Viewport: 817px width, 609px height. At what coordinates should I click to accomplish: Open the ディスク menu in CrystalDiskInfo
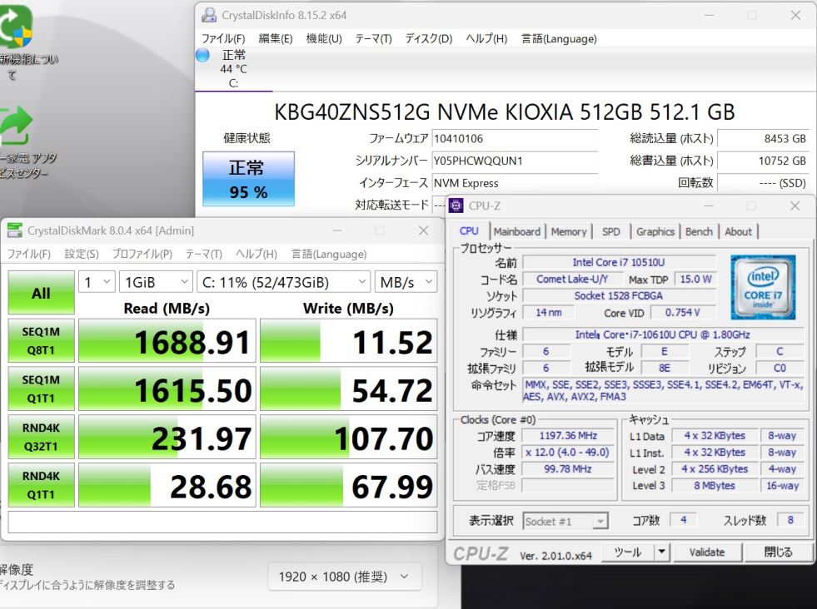pyautogui.click(x=428, y=39)
